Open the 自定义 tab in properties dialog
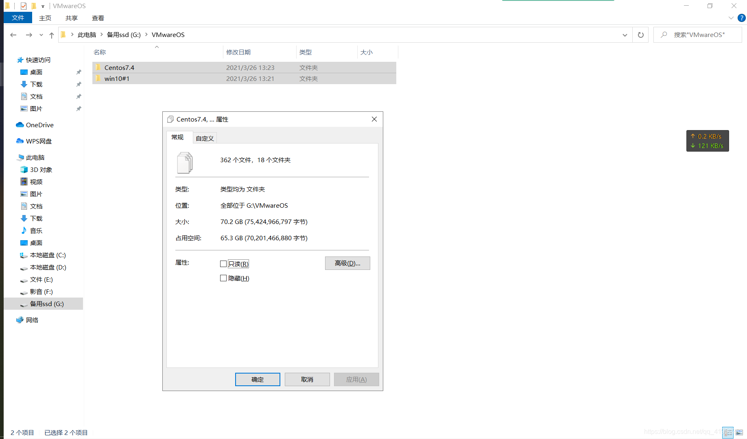 click(205, 138)
